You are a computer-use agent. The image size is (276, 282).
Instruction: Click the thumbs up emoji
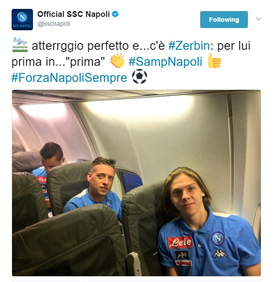(214, 60)
